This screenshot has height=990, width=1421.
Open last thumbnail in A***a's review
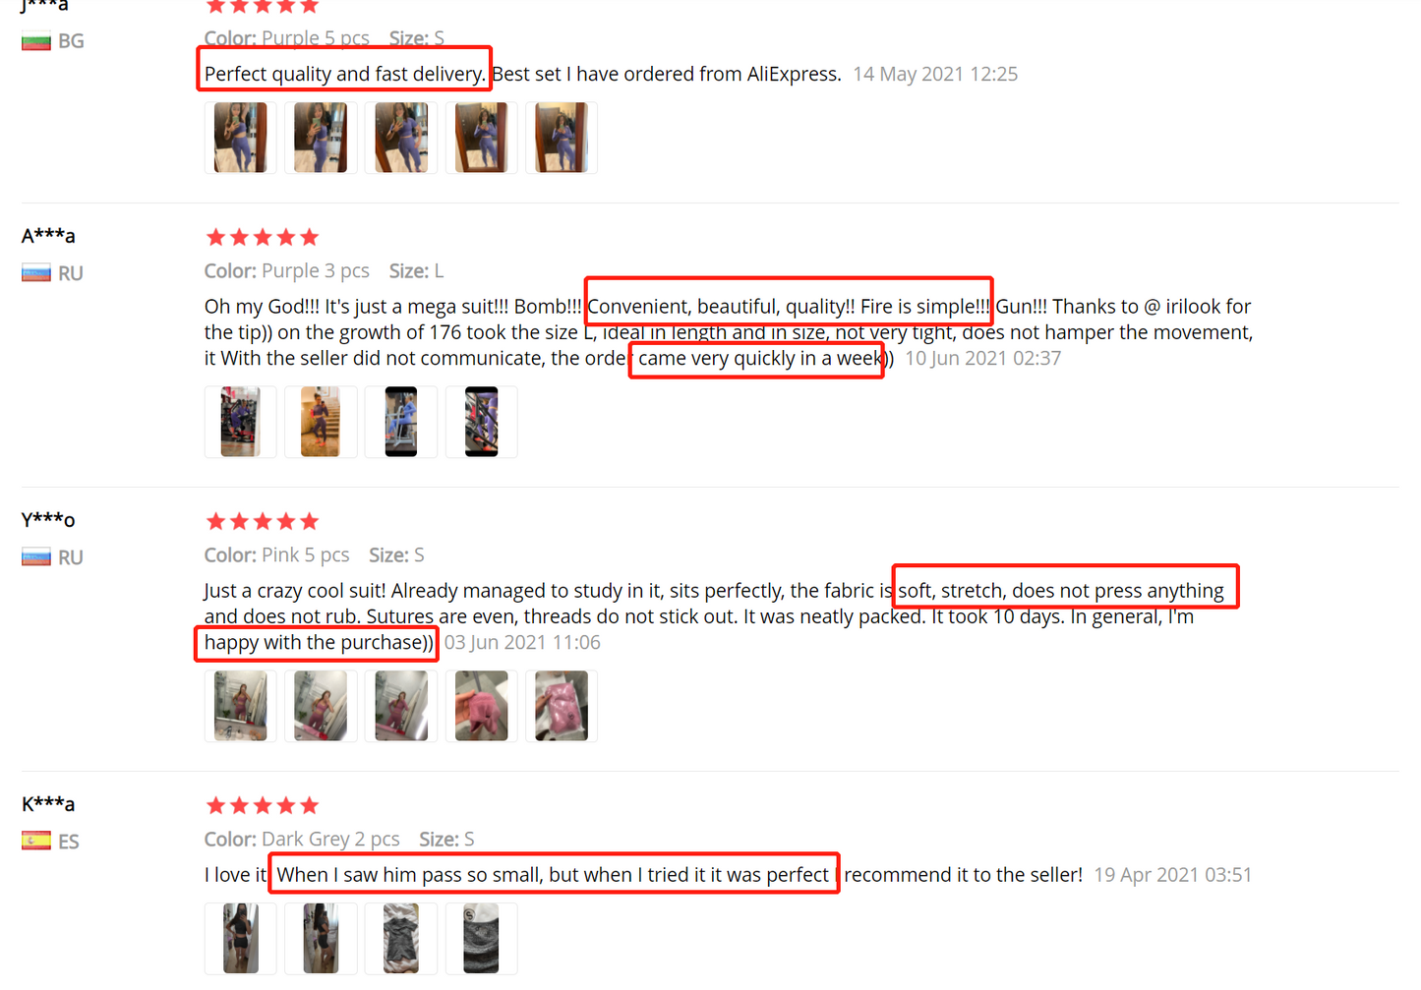click(481, 422)
